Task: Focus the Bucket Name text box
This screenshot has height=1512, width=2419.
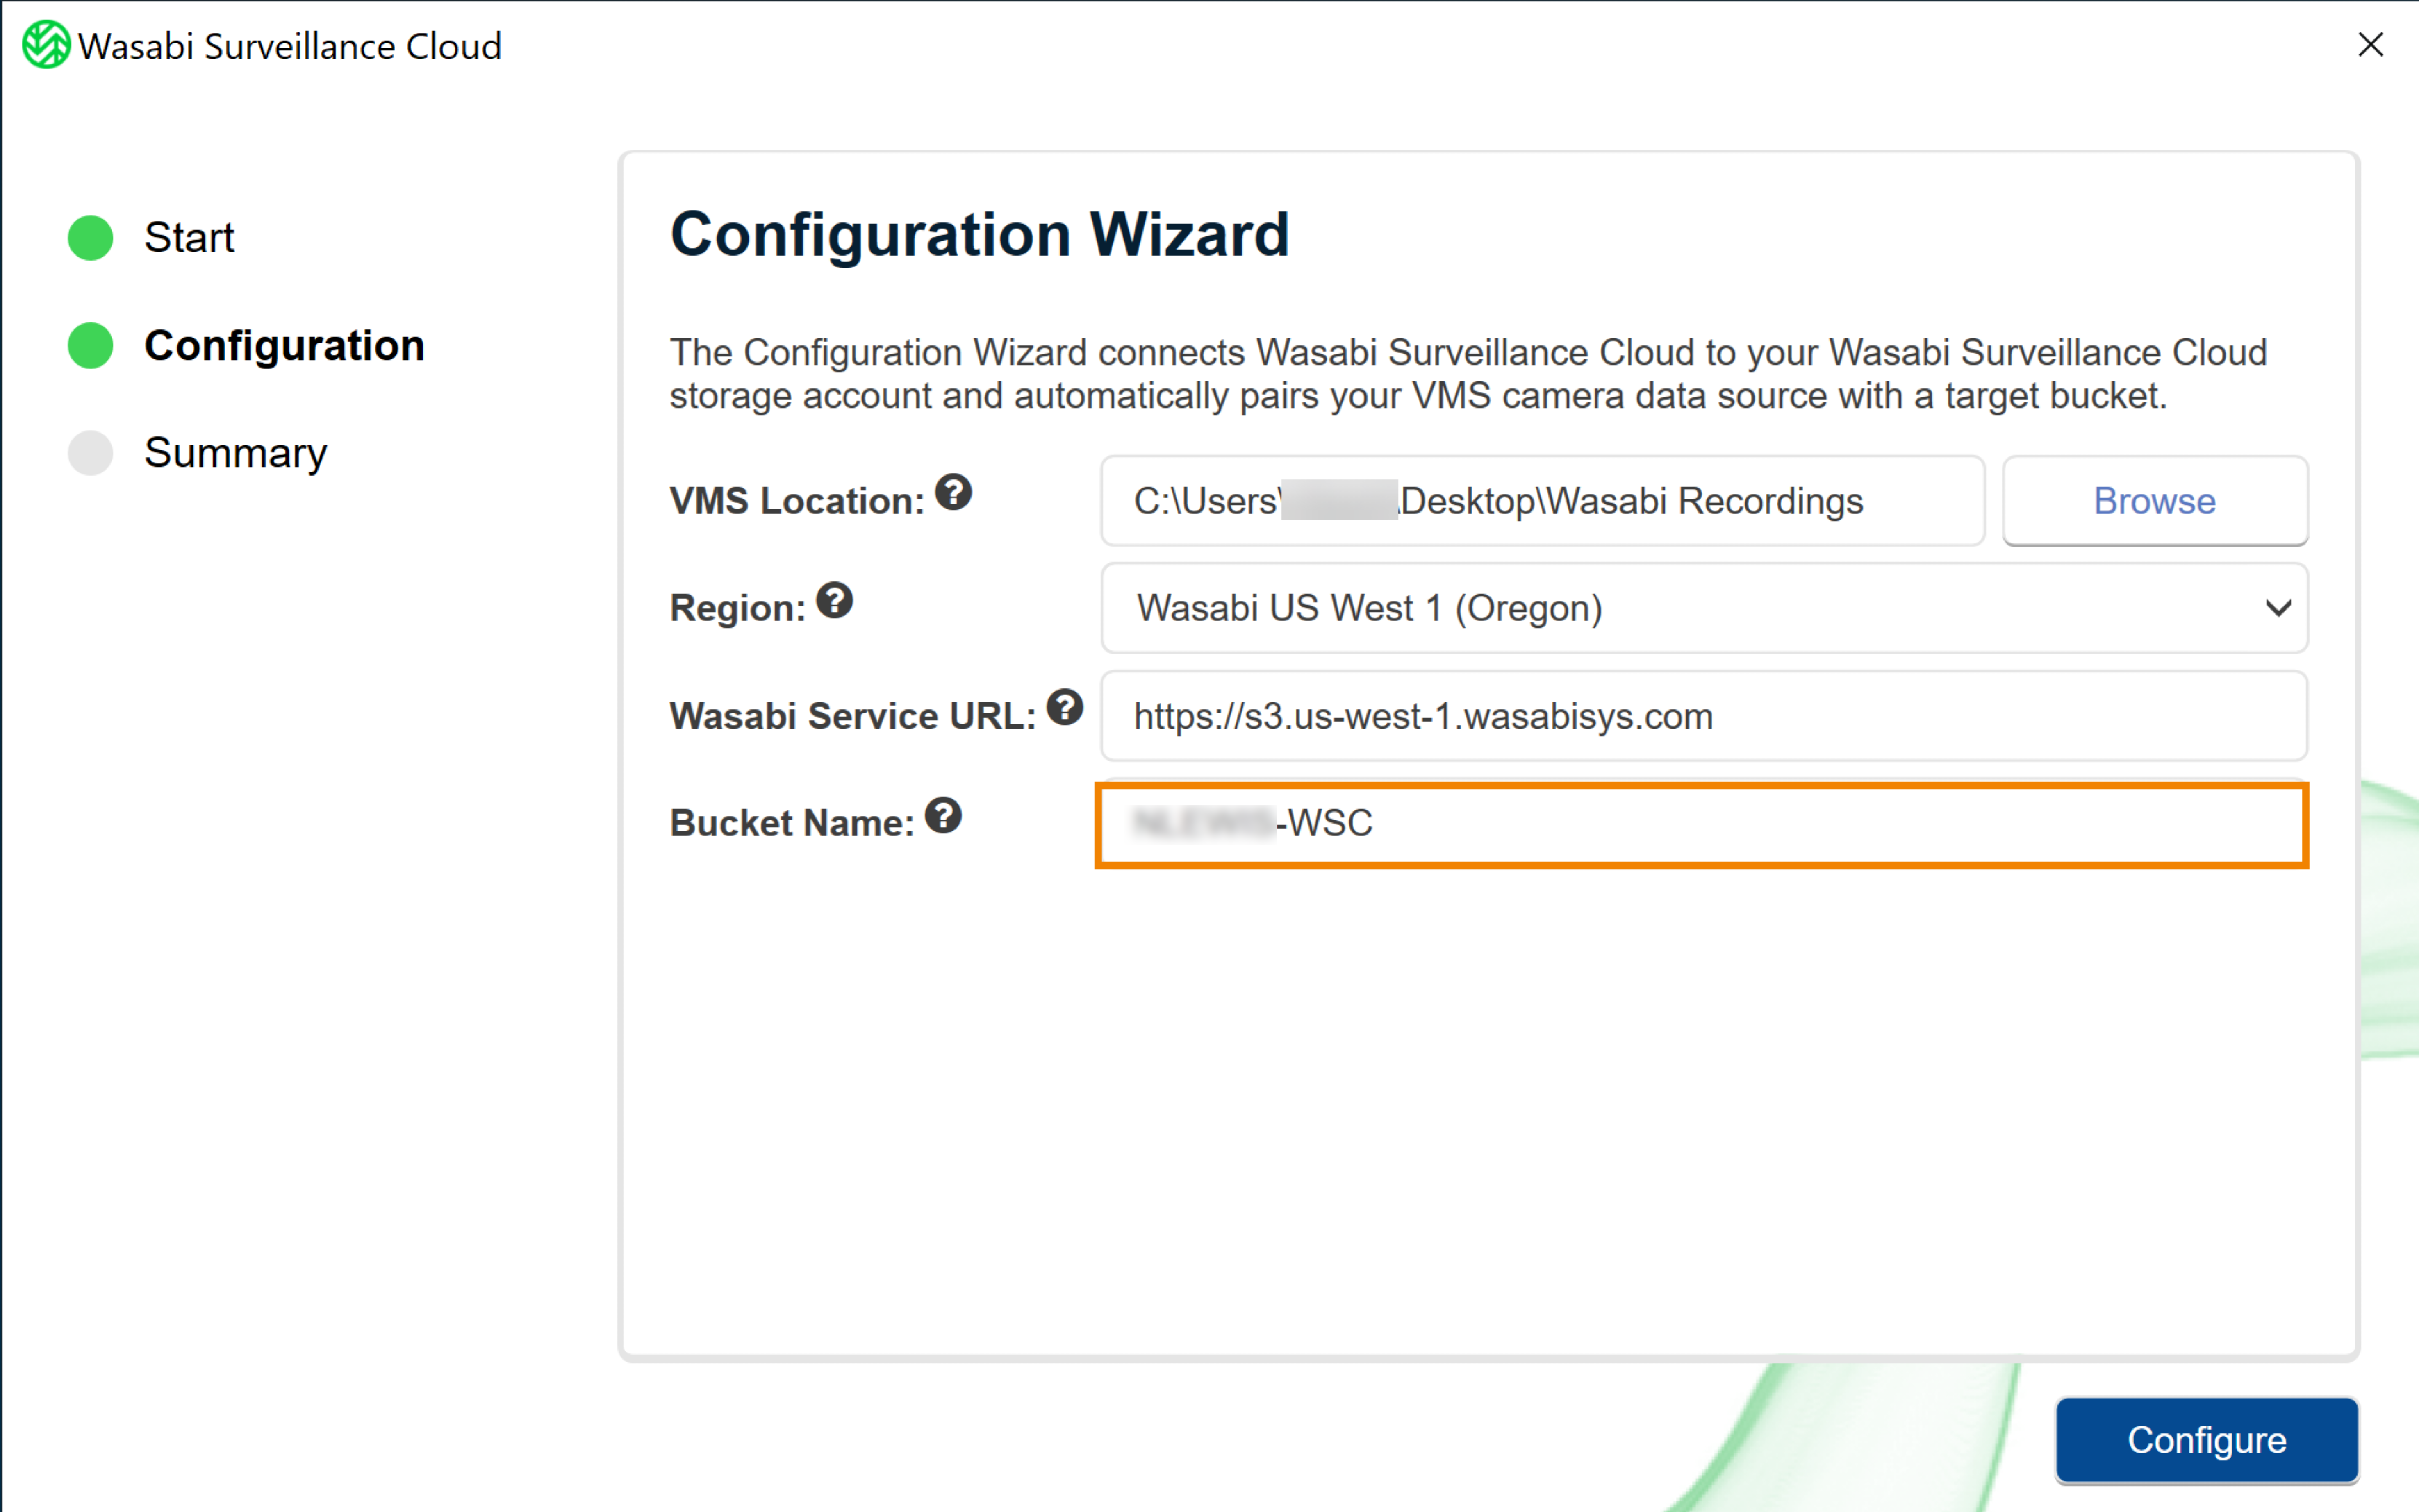Action: tap(1702, 824)
